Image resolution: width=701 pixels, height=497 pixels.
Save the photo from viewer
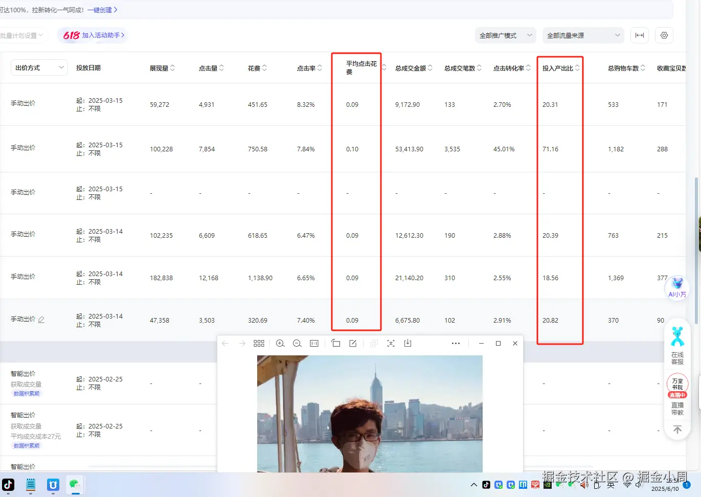[x=408, y=344]
